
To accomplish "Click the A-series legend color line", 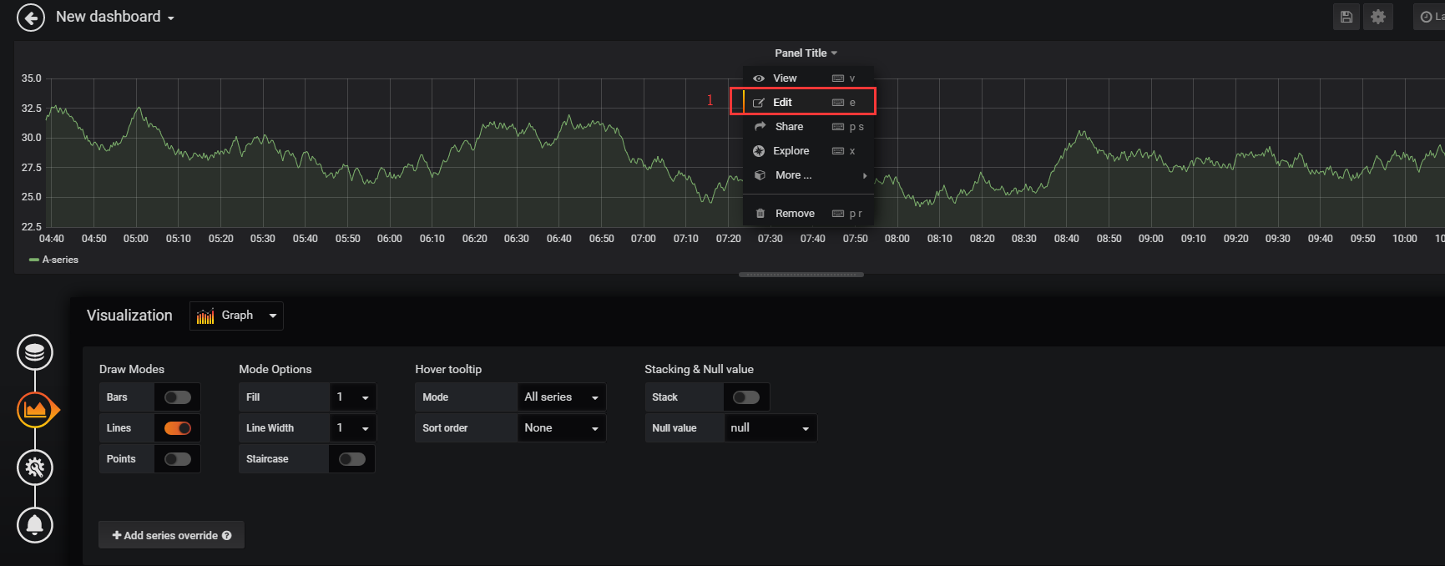I will (x=34, y=260).
